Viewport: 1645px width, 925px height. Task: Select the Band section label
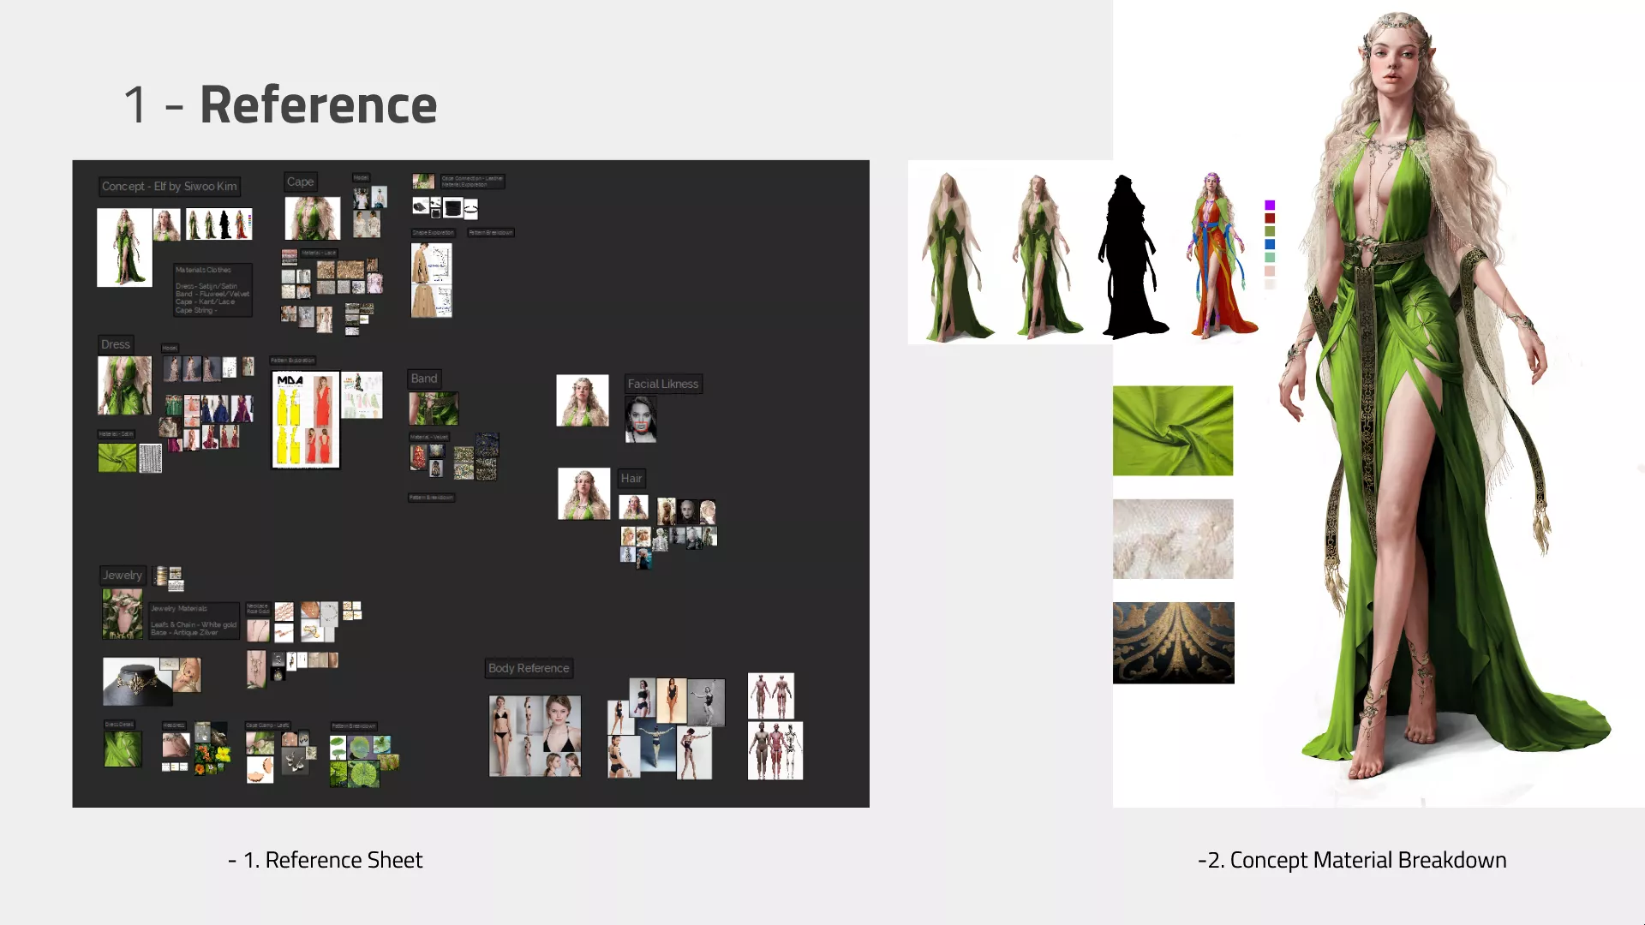[423, 378]
